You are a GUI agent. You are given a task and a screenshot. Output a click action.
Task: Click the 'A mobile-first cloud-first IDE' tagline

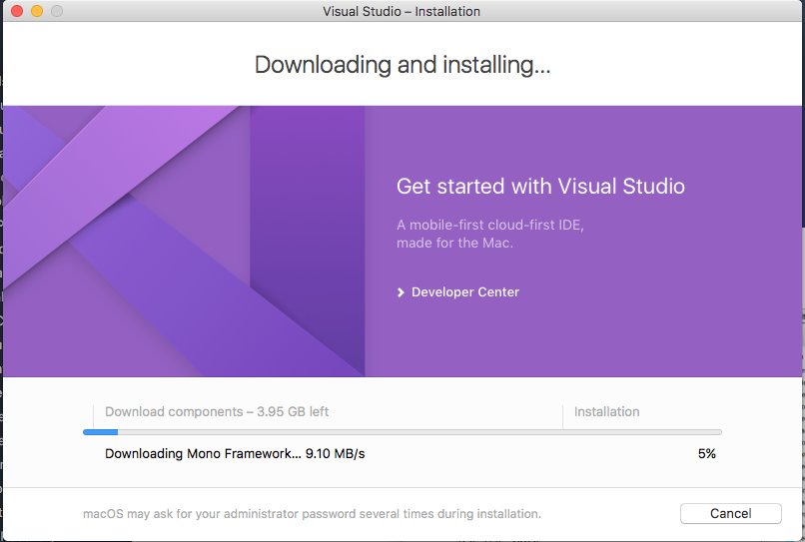pos(489,234)
